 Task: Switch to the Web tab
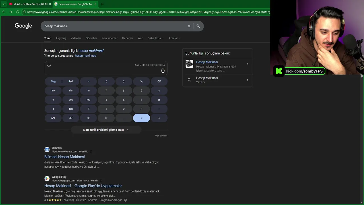click(x=140, y=38)
